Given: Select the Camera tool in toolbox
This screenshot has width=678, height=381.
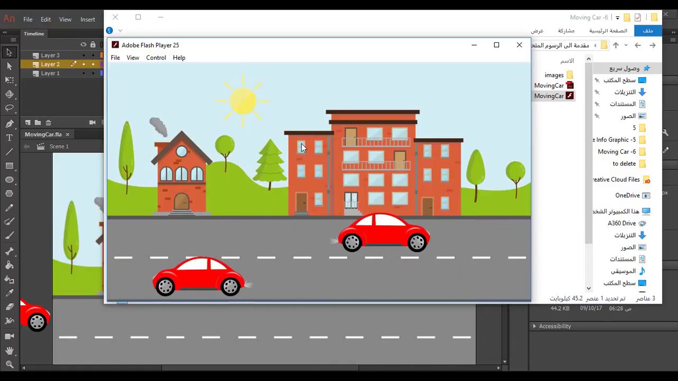Looking at the screenshot, I should [x=9, y=337].
